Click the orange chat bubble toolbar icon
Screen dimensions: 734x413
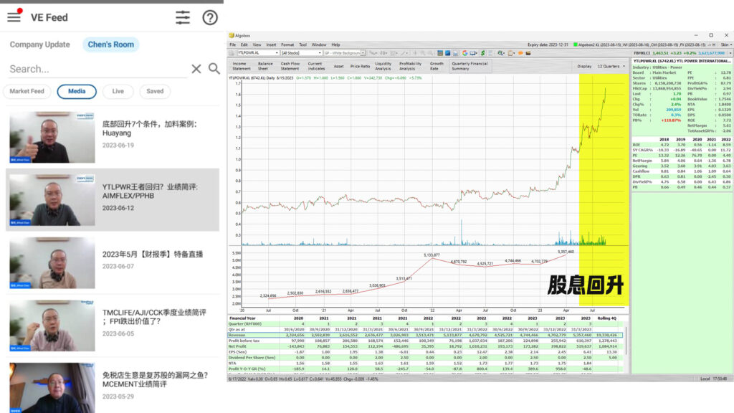(x=520, y=53)
